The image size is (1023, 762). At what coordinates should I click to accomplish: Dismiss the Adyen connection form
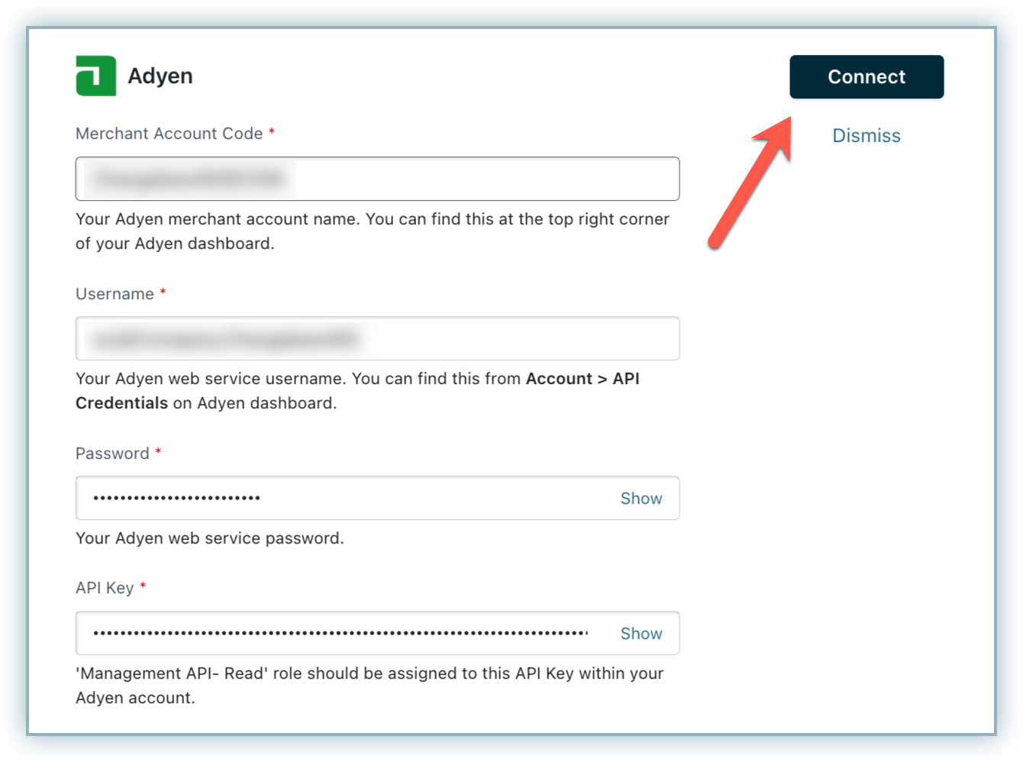866,136
